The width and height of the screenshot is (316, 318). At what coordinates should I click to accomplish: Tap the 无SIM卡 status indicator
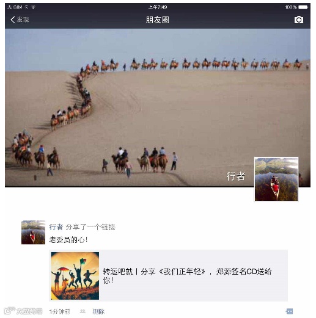(x=18, y=7)
